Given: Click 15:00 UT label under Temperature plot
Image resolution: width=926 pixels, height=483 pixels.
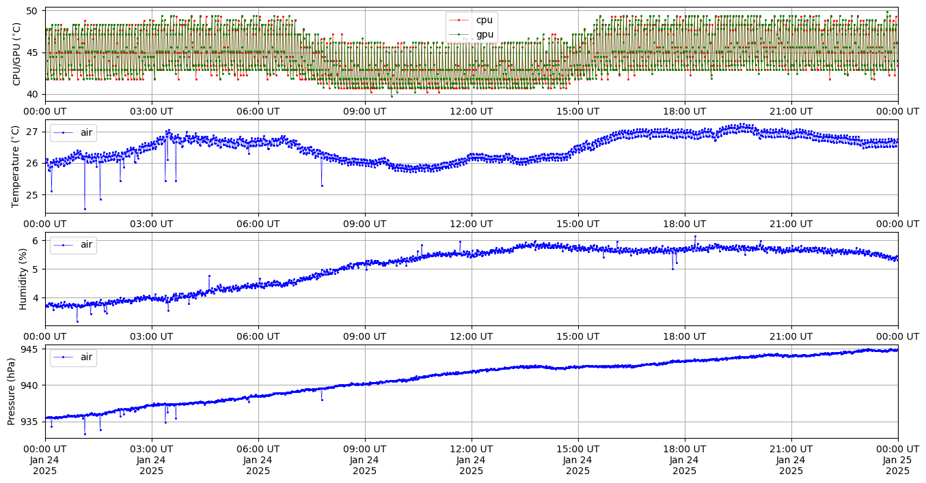Looking at the screenshot, I should (x=578, y=224).
